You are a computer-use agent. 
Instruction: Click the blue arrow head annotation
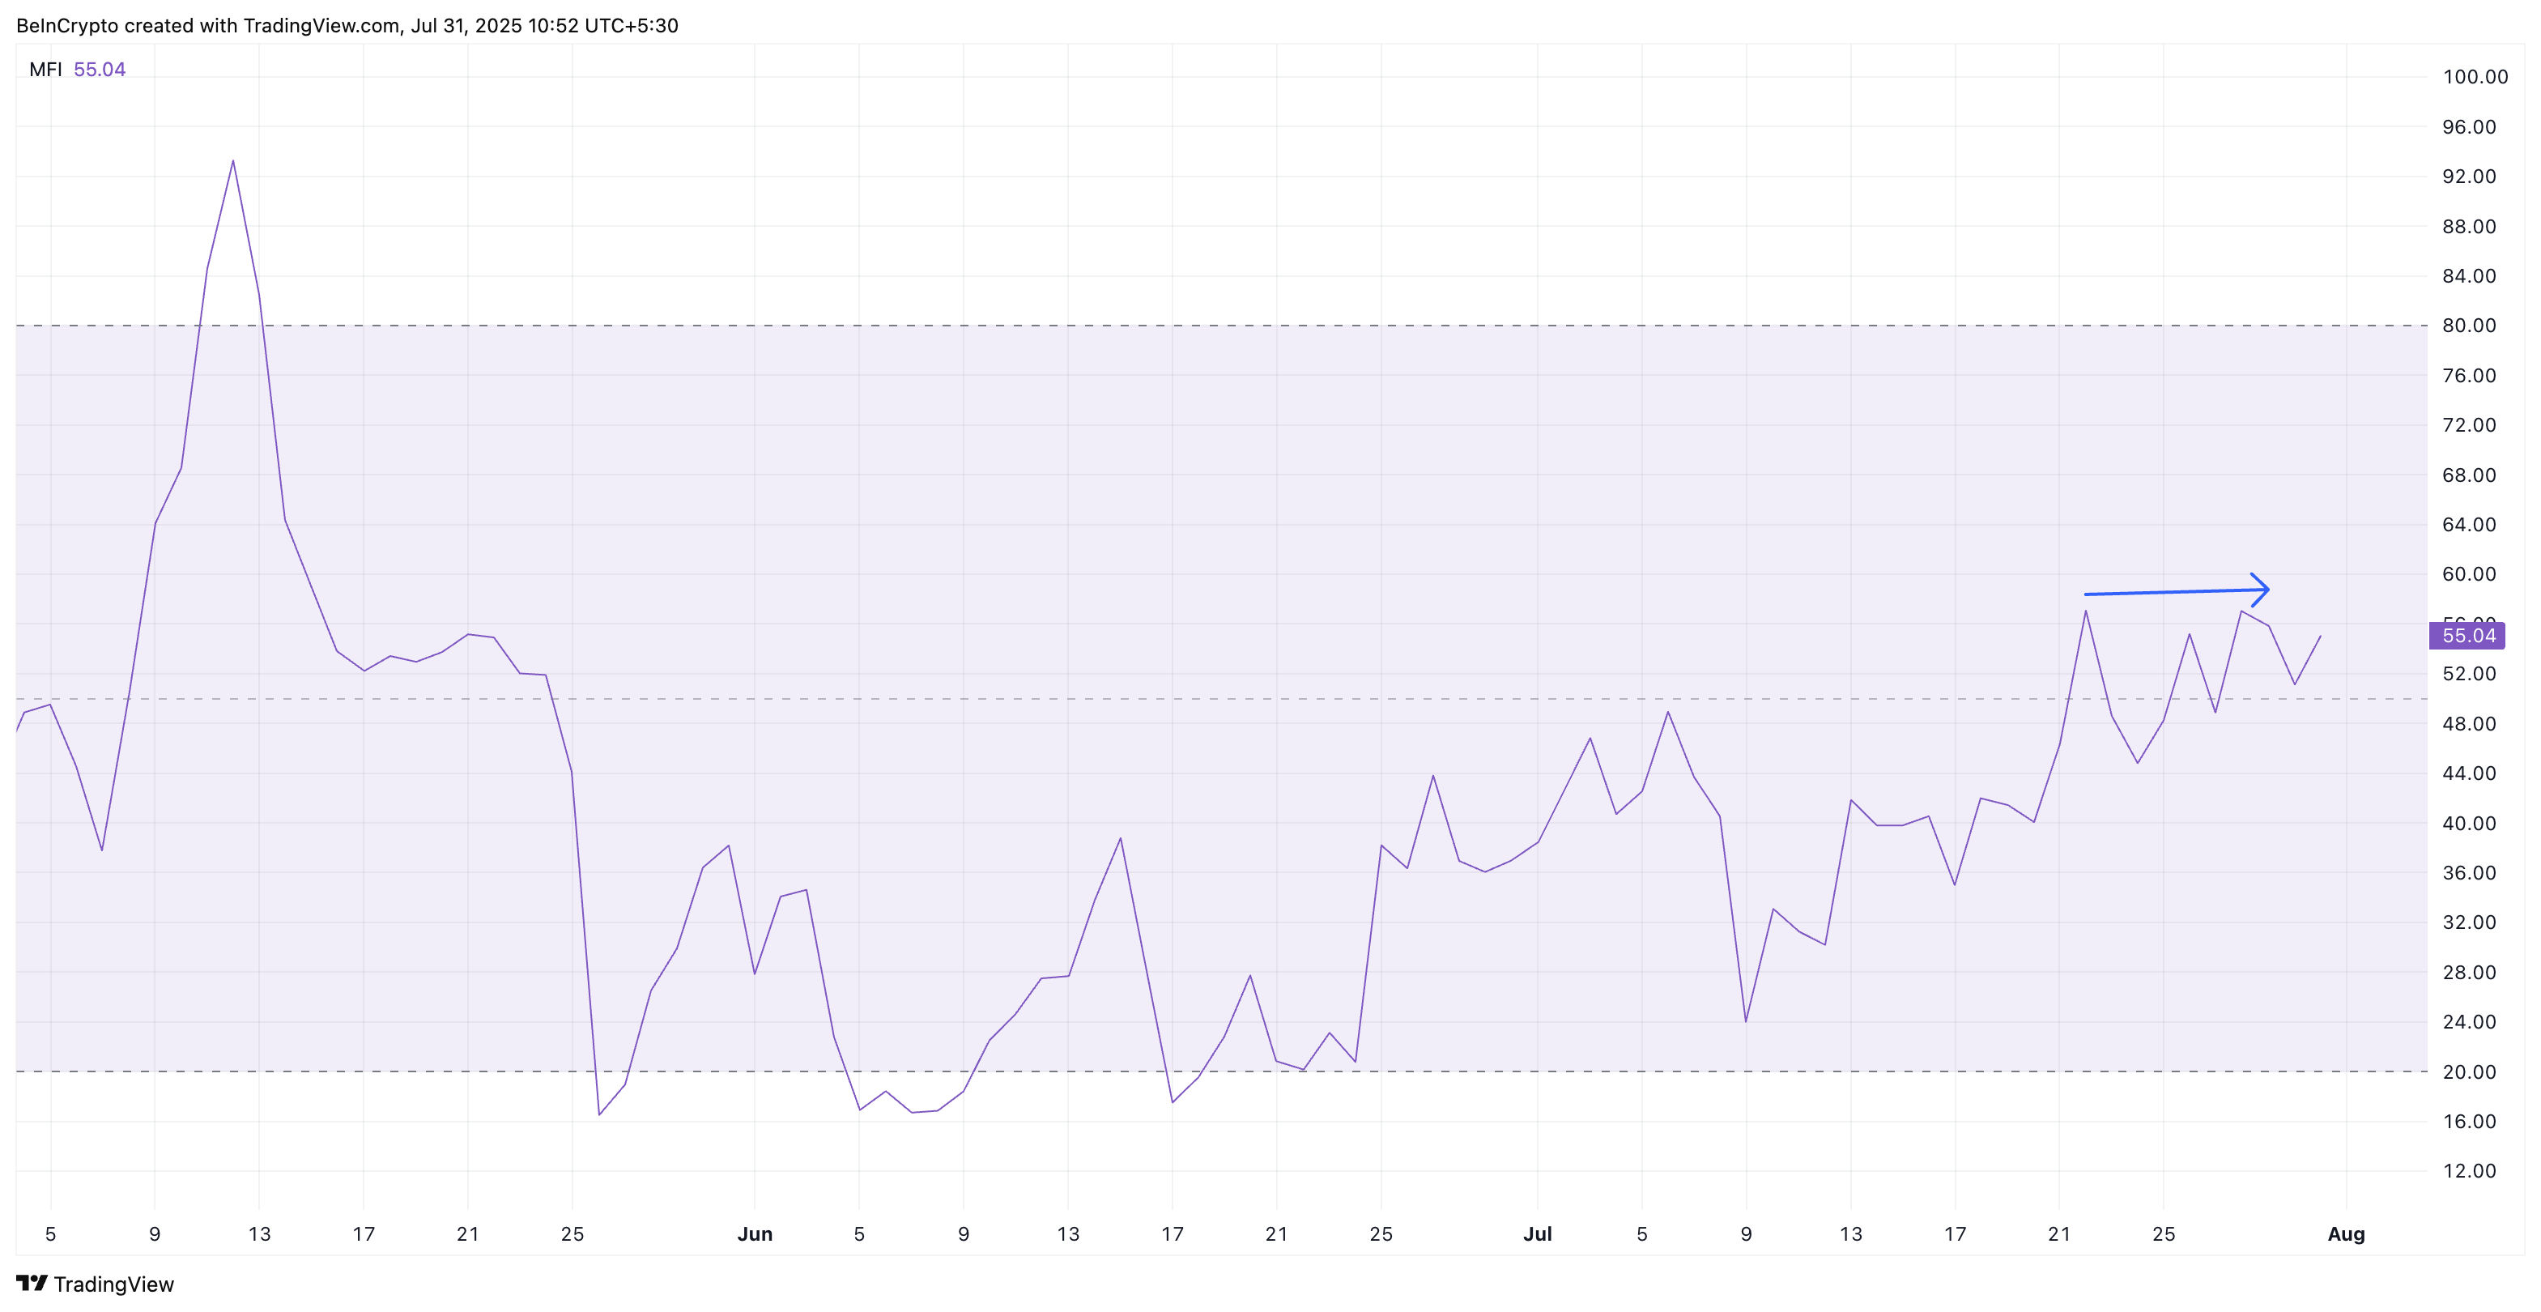[2262, 589]
